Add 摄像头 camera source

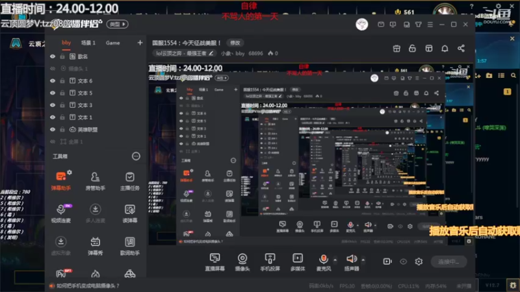tap(242, 262)
